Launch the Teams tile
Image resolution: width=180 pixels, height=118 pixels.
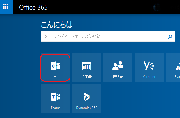pos(55,99)
